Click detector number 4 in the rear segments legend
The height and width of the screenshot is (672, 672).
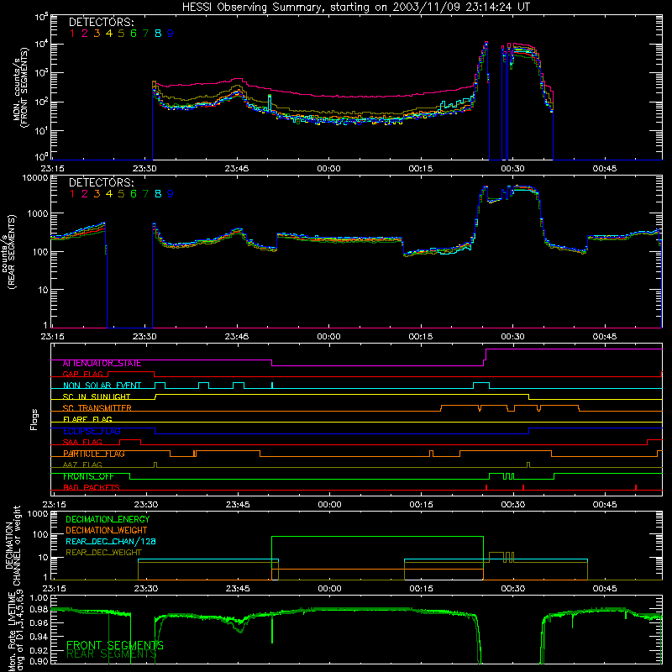click(x=109, y=194)
